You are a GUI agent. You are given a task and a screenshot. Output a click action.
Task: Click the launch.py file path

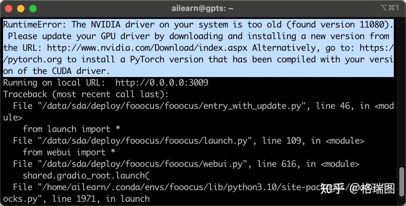click(142, 141)
